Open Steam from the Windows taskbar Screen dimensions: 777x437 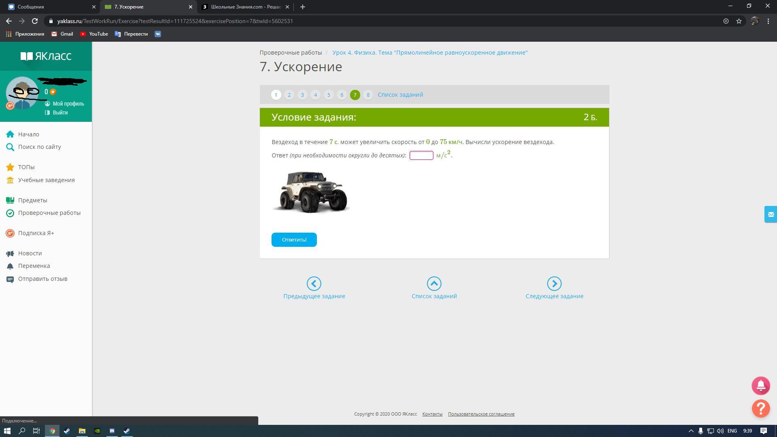coord(67,431)
